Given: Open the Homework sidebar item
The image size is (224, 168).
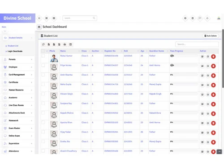Looking at the screenshot, I should 17,121.
